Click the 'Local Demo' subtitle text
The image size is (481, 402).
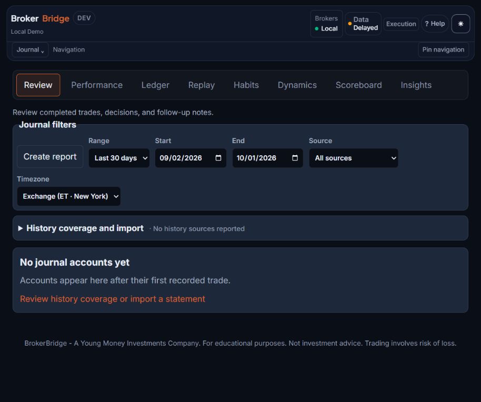click(x=27, y=32)
